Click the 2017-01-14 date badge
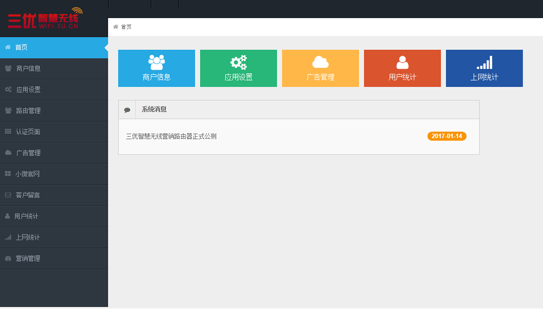 click(446, 136)
